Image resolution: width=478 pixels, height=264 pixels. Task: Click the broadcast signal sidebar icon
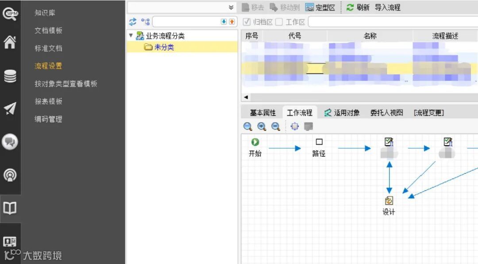(10, 175)
